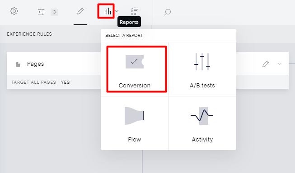295x173 pixels.
Task: Click the Pages rule title
Action: 35,64
